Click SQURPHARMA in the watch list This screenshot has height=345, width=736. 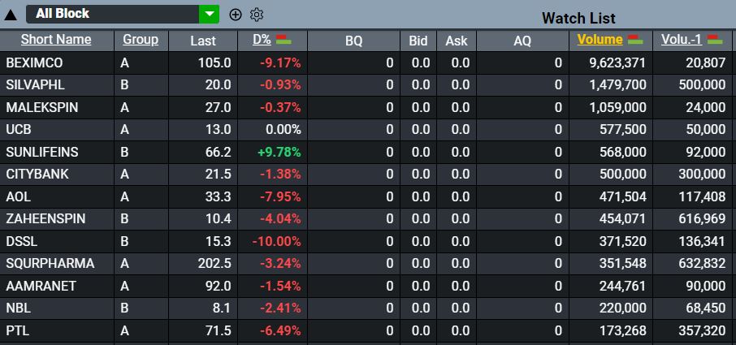(50, 264)
